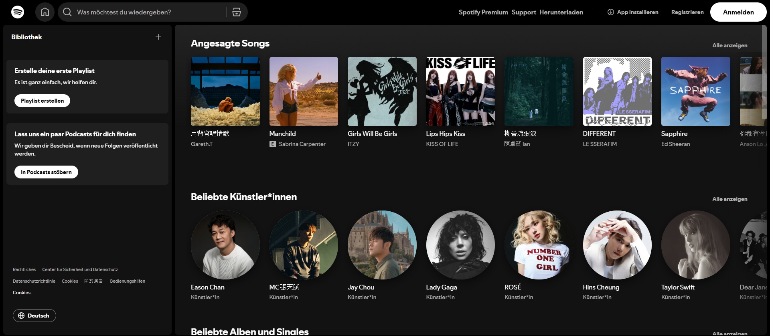The image size is (770, 336).
Task: Open Spotify Premium link
Action: click(483, 12)
